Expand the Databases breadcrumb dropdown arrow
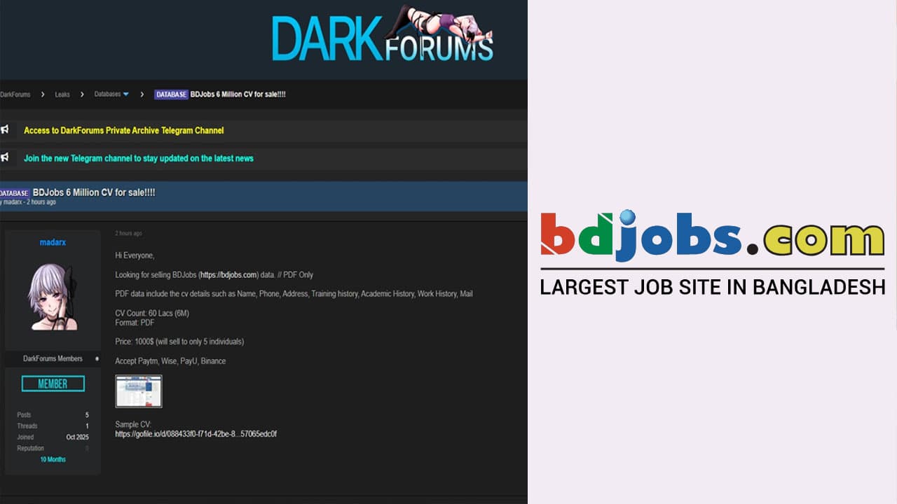 (126, 94)
